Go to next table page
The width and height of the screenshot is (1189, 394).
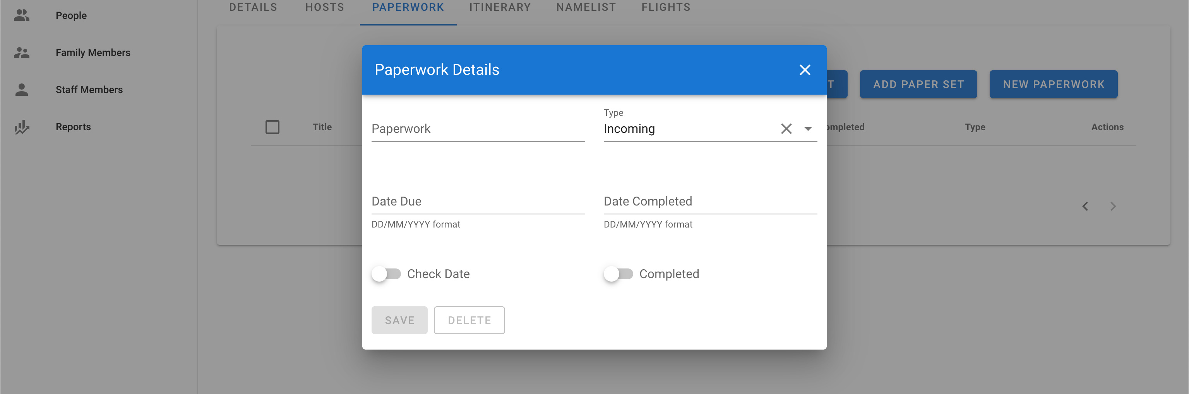[x=1113, y=206]
